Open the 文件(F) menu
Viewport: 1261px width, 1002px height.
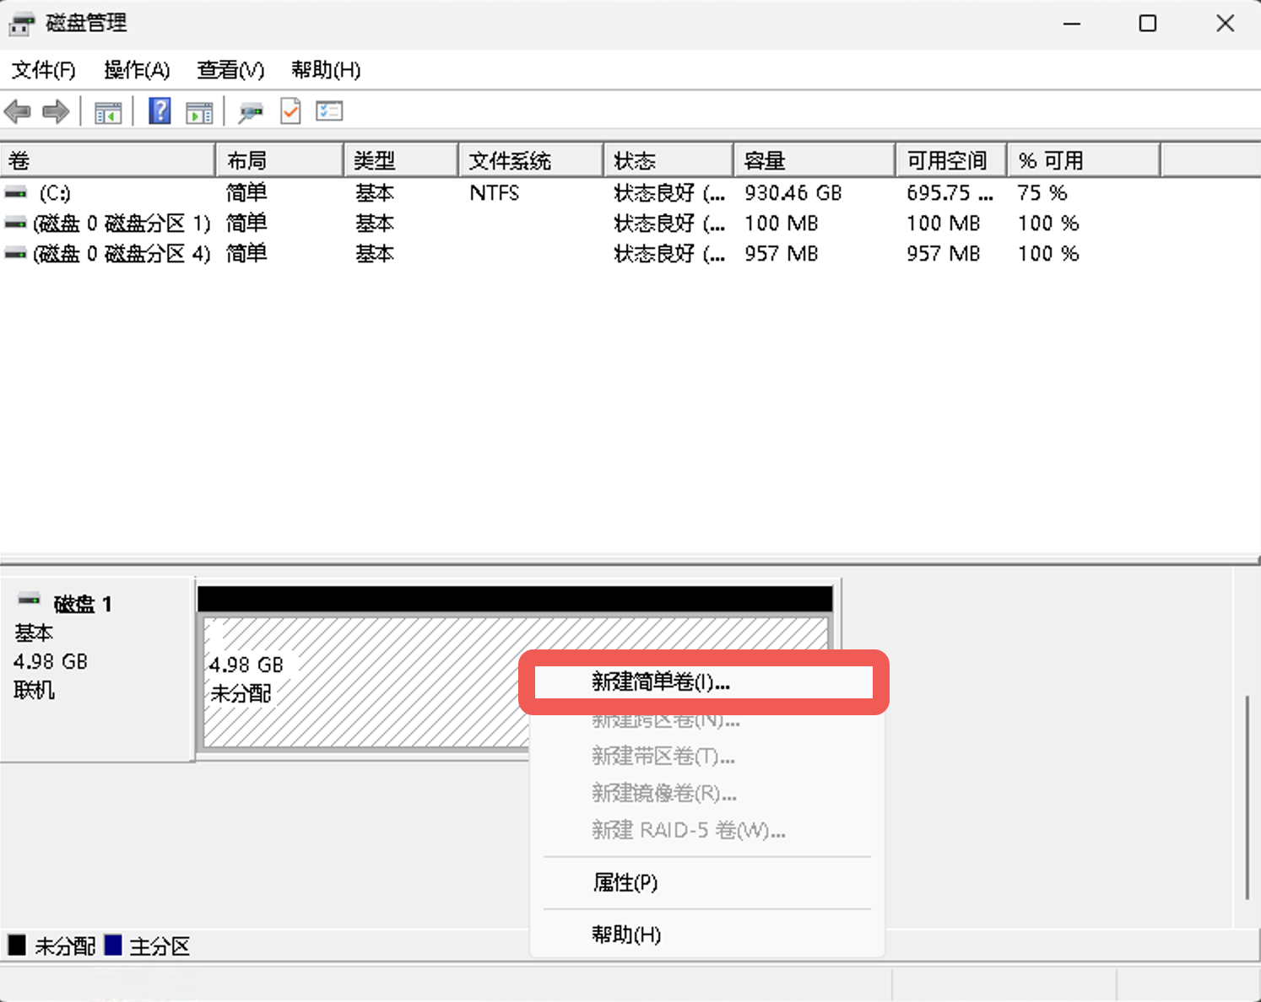44,70
